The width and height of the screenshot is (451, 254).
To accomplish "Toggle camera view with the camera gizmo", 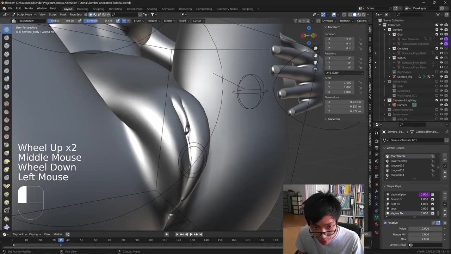I will click(x=315, y=62).
